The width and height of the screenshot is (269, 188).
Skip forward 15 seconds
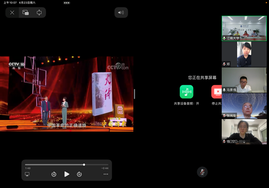tap(79, 174)
